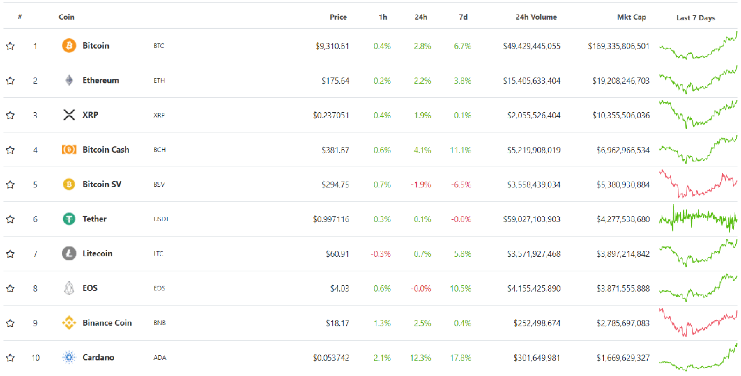Open the Bitcoin coin page link

[x=96, y=46]
